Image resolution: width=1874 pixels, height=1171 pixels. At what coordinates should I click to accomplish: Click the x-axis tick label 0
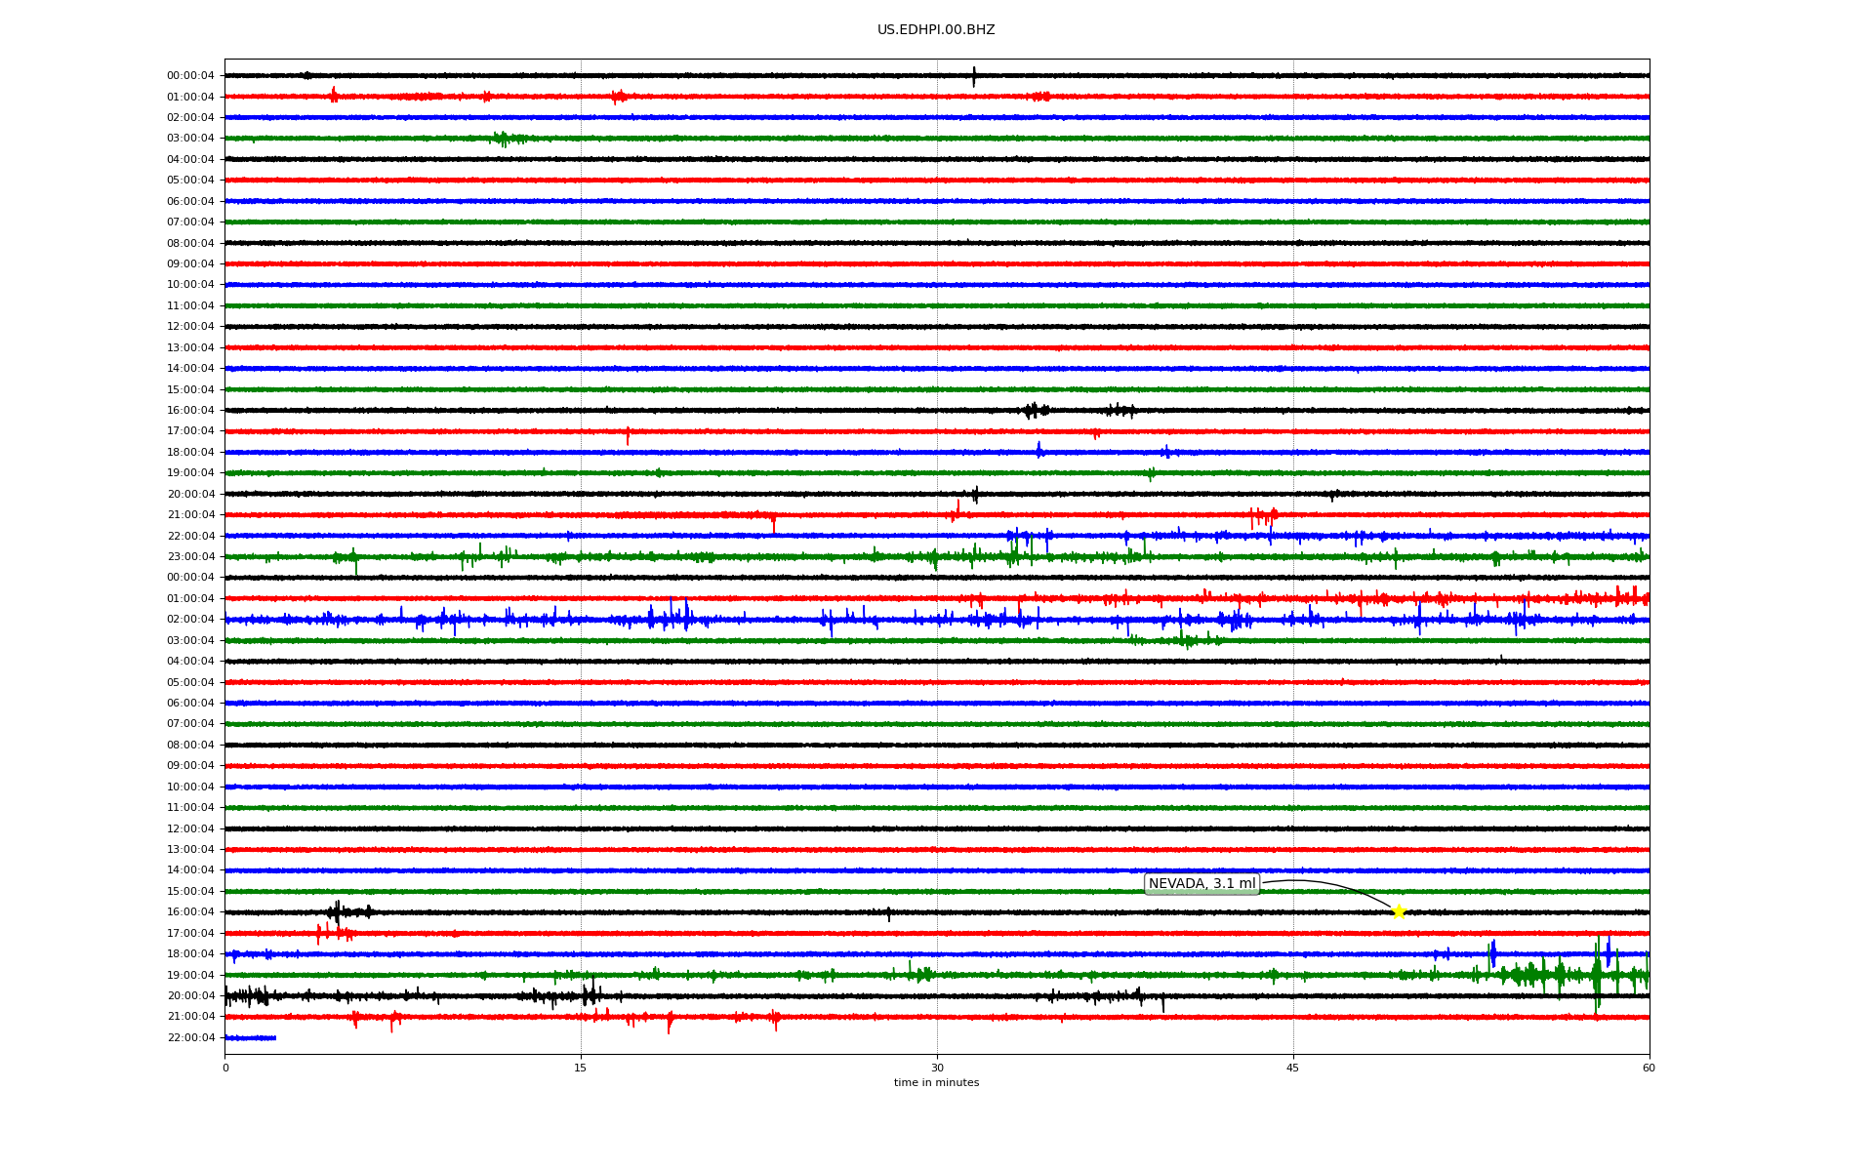coord(225,1068)
